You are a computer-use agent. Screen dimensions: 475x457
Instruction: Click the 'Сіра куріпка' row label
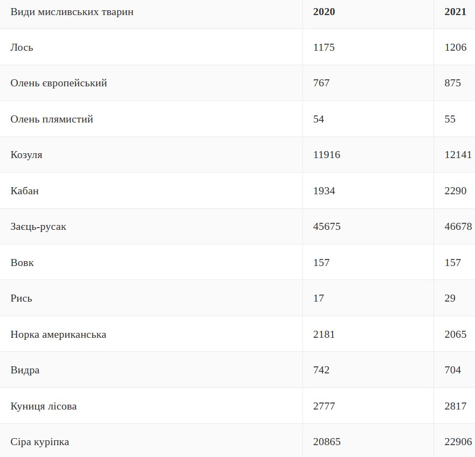pyautogui.click(x=40, y=442)
